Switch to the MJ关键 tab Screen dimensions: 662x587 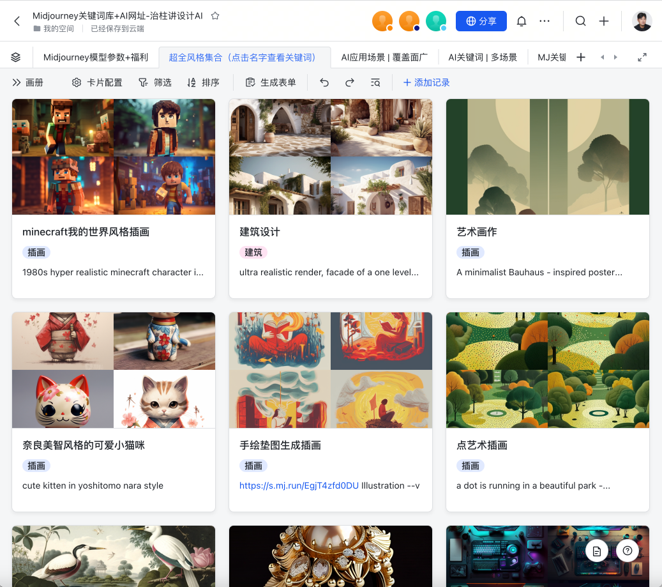coord(552,57)
